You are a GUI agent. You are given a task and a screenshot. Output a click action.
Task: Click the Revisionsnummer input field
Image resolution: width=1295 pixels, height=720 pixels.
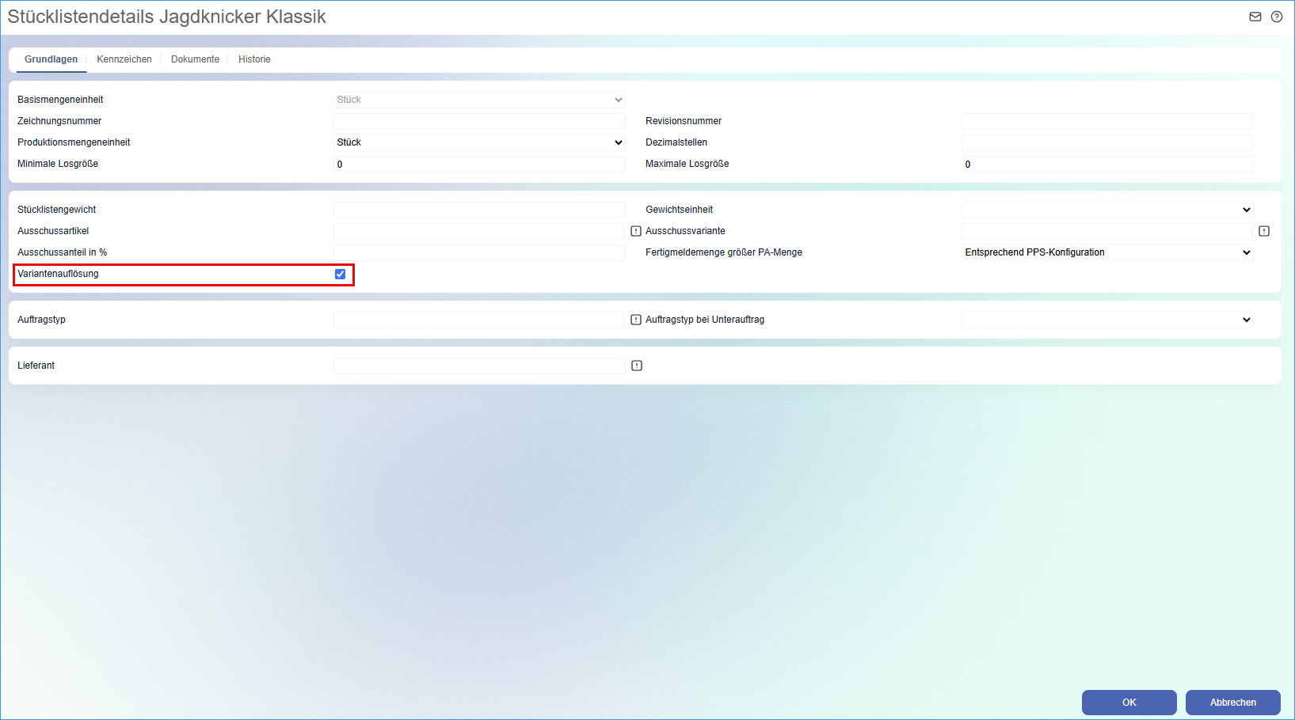point(1107,121)
